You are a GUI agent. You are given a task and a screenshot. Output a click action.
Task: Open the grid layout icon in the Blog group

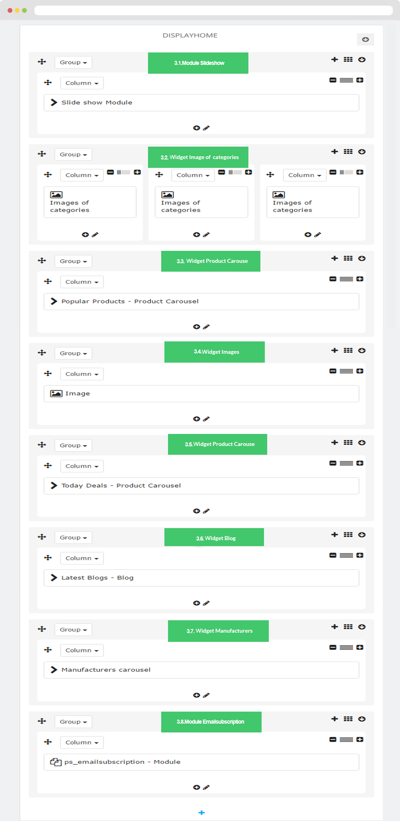(x=348, y=535)
